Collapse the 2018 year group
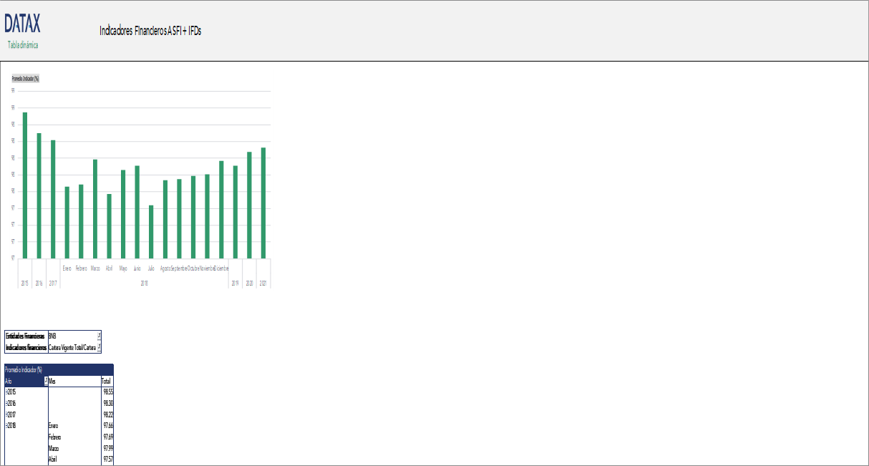 (6, 425)
